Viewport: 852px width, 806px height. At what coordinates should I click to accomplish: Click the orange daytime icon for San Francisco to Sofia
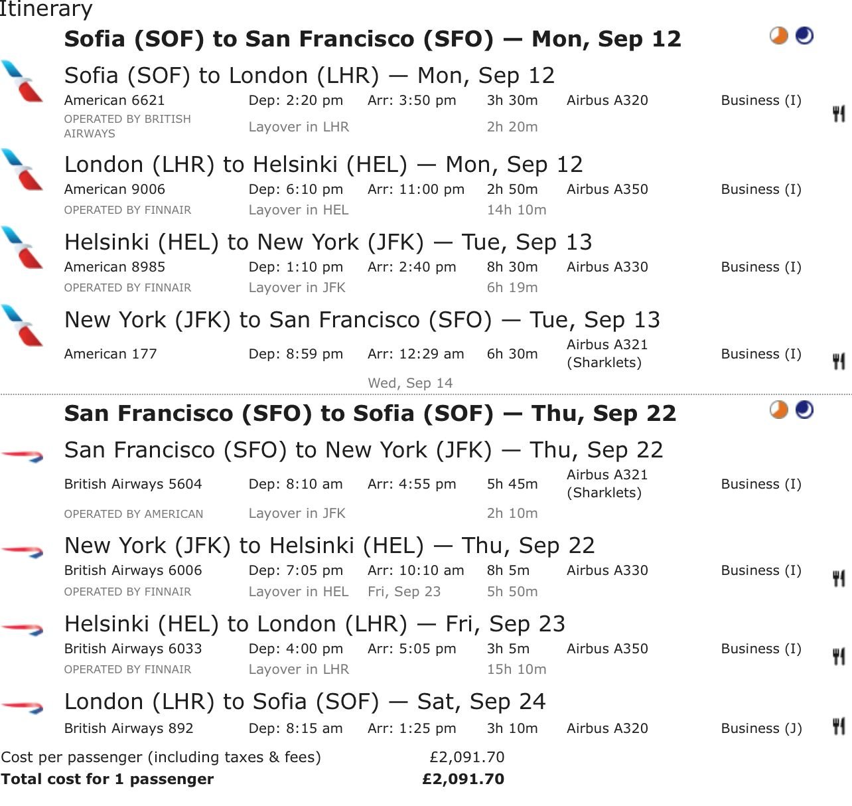[779, 410]
